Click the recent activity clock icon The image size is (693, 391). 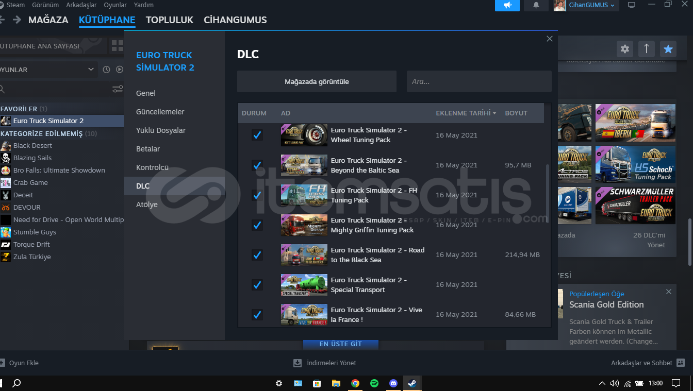coord(106,70)
